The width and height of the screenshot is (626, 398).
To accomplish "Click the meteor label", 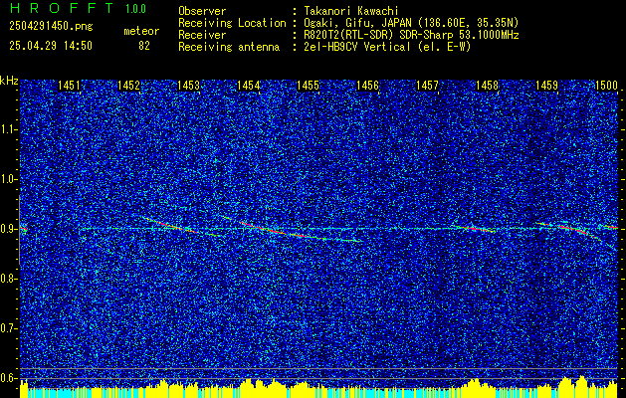I will [x=141, y=31].
